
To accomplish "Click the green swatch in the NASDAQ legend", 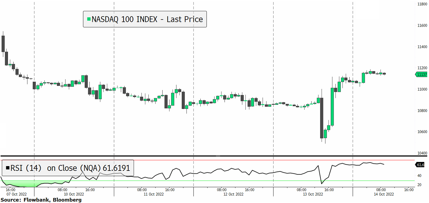I will 89,19.
